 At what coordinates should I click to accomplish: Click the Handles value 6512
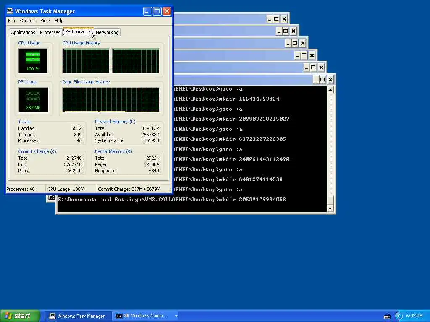point(76,128)
